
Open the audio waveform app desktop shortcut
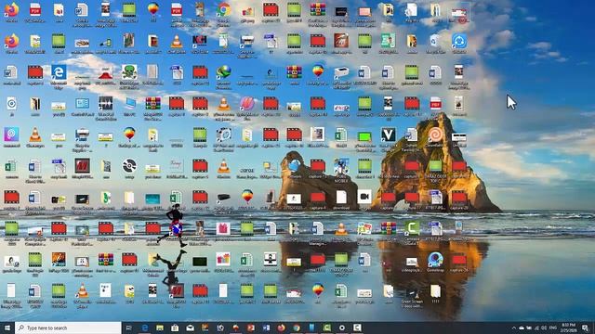pyautogui.click(x=105, y=103)
